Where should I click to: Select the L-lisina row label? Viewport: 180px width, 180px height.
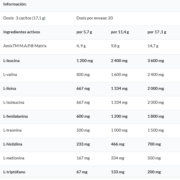coord(10,88)
